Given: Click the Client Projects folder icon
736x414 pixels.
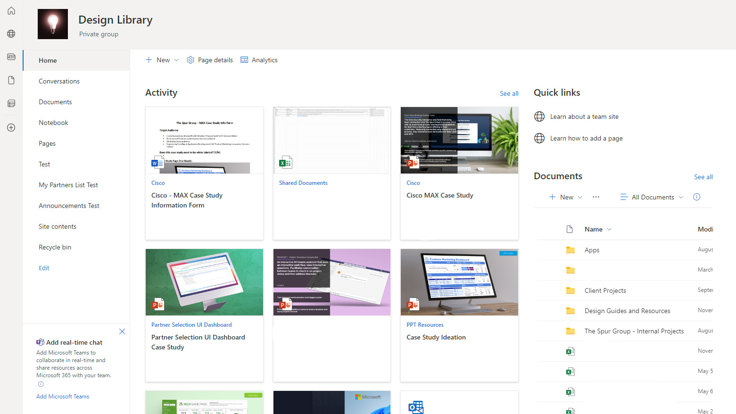Looking at the screenshot, I should click(571, 290).
